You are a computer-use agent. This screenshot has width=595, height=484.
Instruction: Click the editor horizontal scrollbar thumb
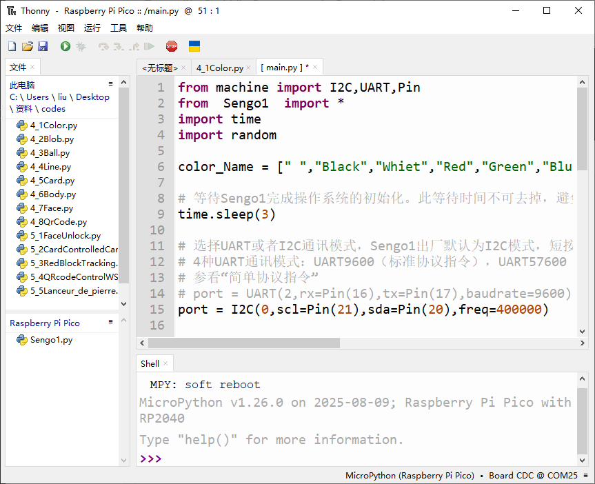click(244, 343)
